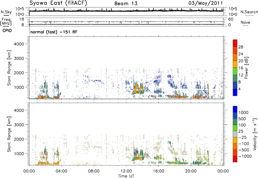Click the 'Velocity [m s-1]' colorbar label
Image resolution: width=258 pixels, height=178 pixels.
(255, 134)
